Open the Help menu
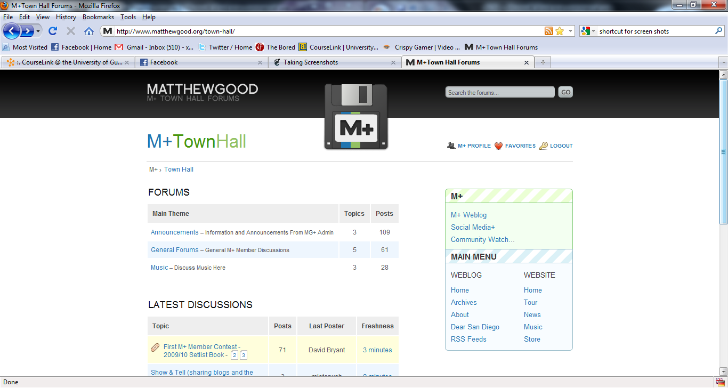728x388 pixels. pos(149,17)
